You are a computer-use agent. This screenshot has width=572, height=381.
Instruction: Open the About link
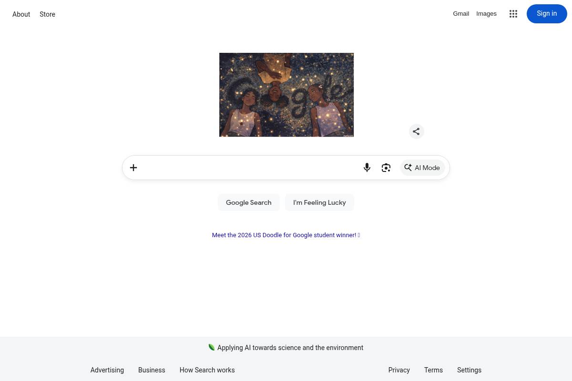[x=21, y=14]
